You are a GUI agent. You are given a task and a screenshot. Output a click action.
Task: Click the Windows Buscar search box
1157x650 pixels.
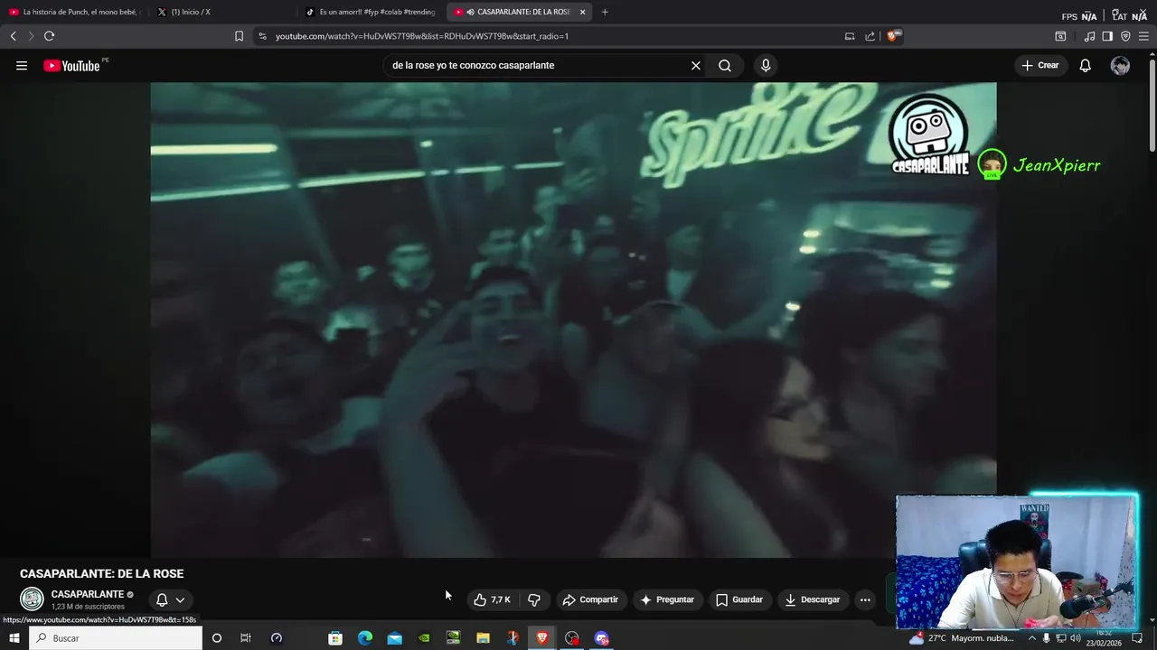click(x=116, y=638)
